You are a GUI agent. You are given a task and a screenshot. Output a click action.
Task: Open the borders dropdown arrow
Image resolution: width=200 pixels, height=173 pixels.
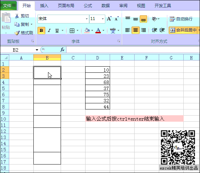77,31
